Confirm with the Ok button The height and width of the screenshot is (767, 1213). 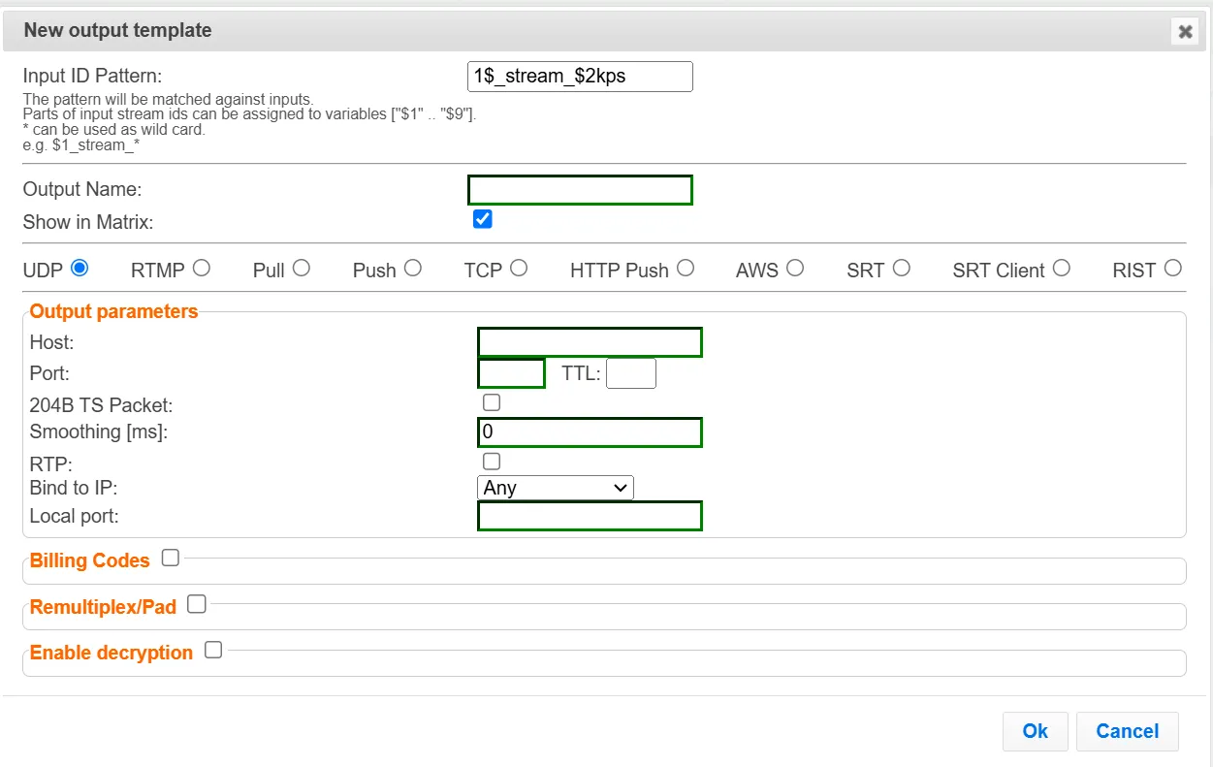(x=1036, y=731)
